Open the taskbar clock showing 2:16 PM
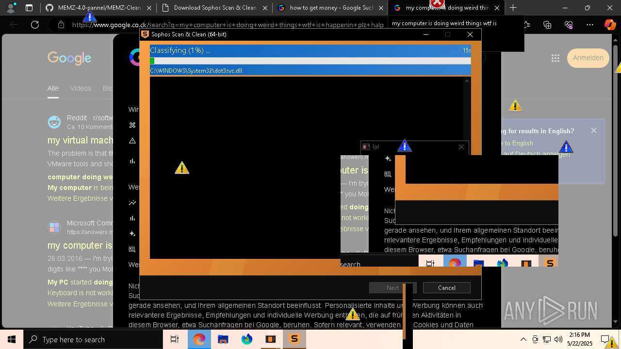 tap(580, 339)
